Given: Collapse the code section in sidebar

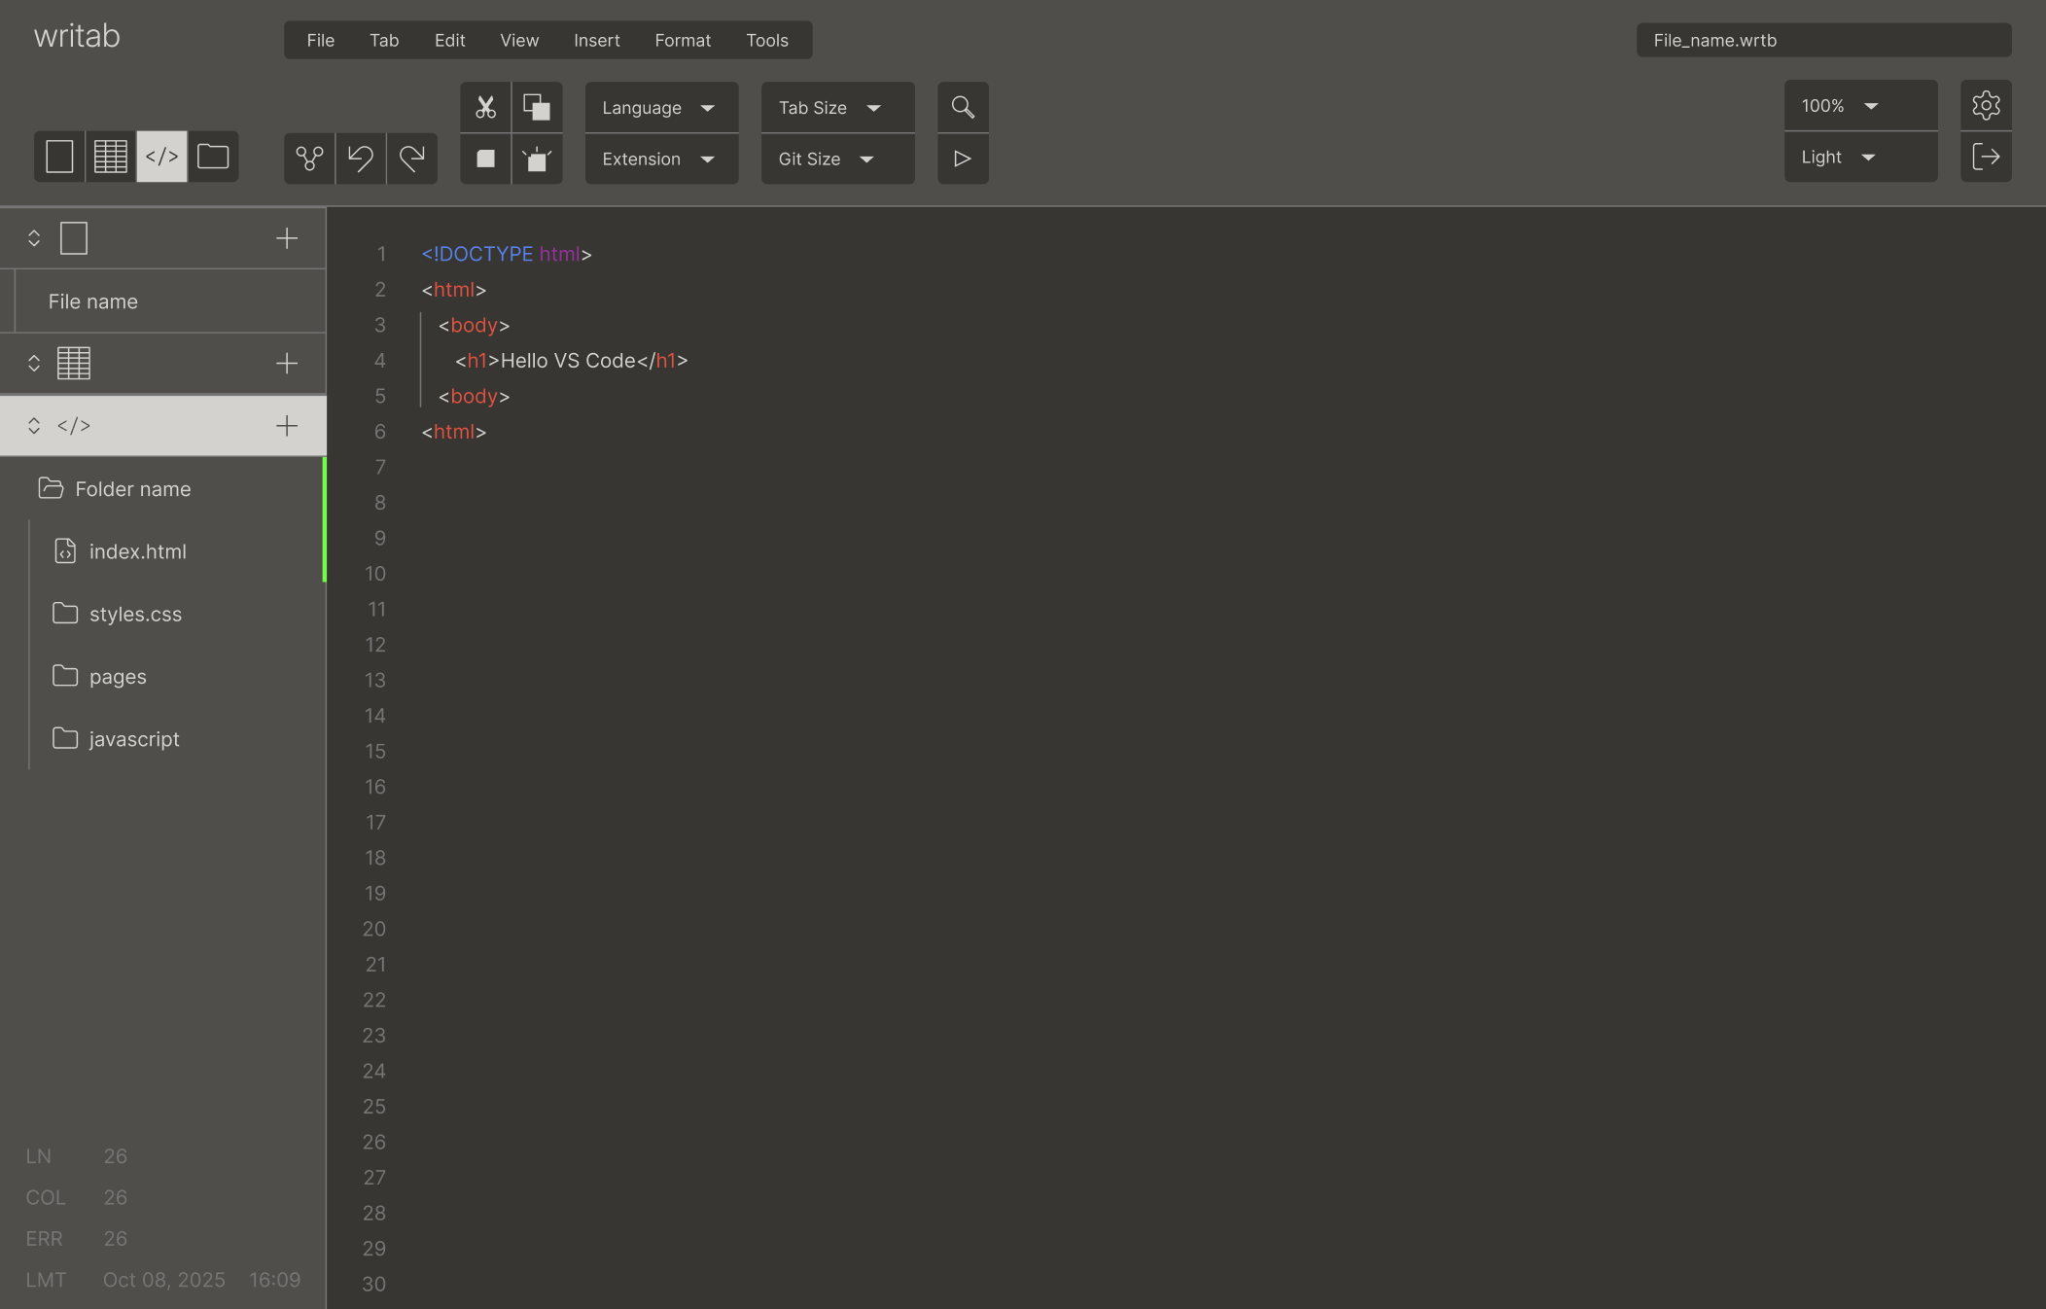Looking at the screenshot, I should coord(34,426).
